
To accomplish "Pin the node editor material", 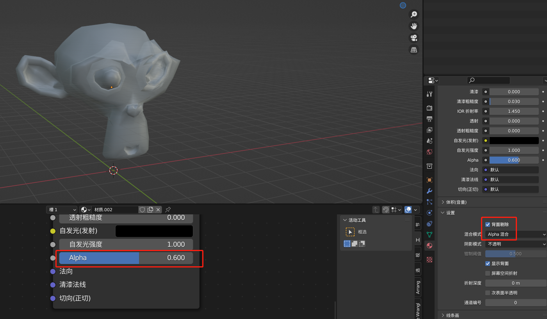I will 168,210.
